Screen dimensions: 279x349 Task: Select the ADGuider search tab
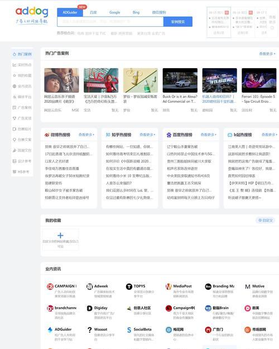tap(70, 12)
